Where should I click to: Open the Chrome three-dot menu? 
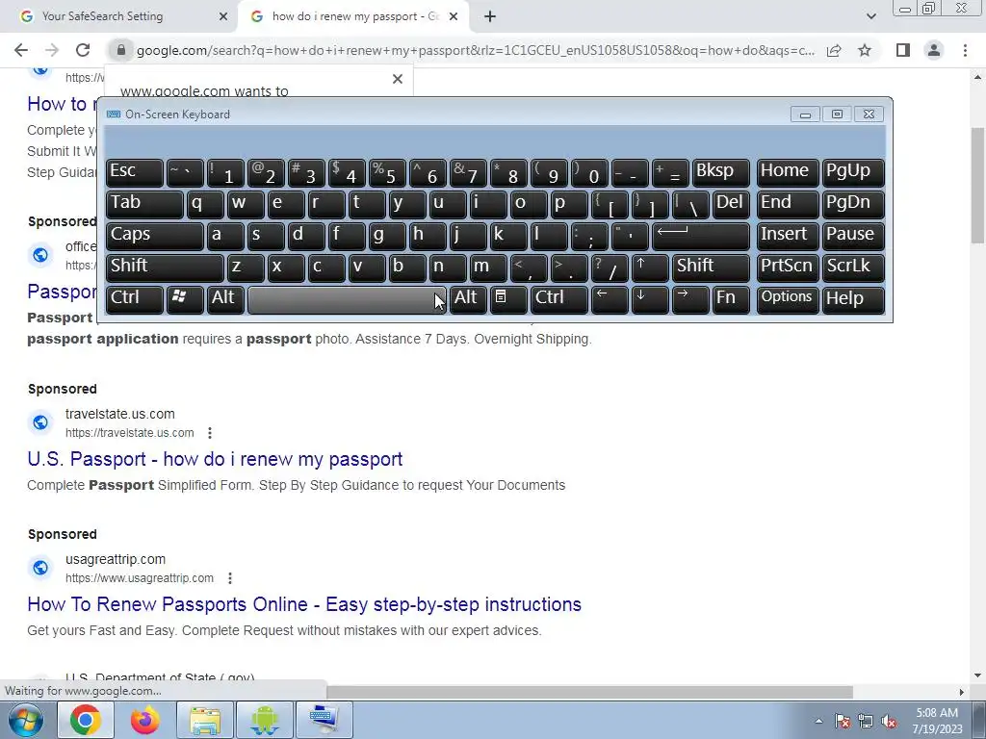pos(965,50)
